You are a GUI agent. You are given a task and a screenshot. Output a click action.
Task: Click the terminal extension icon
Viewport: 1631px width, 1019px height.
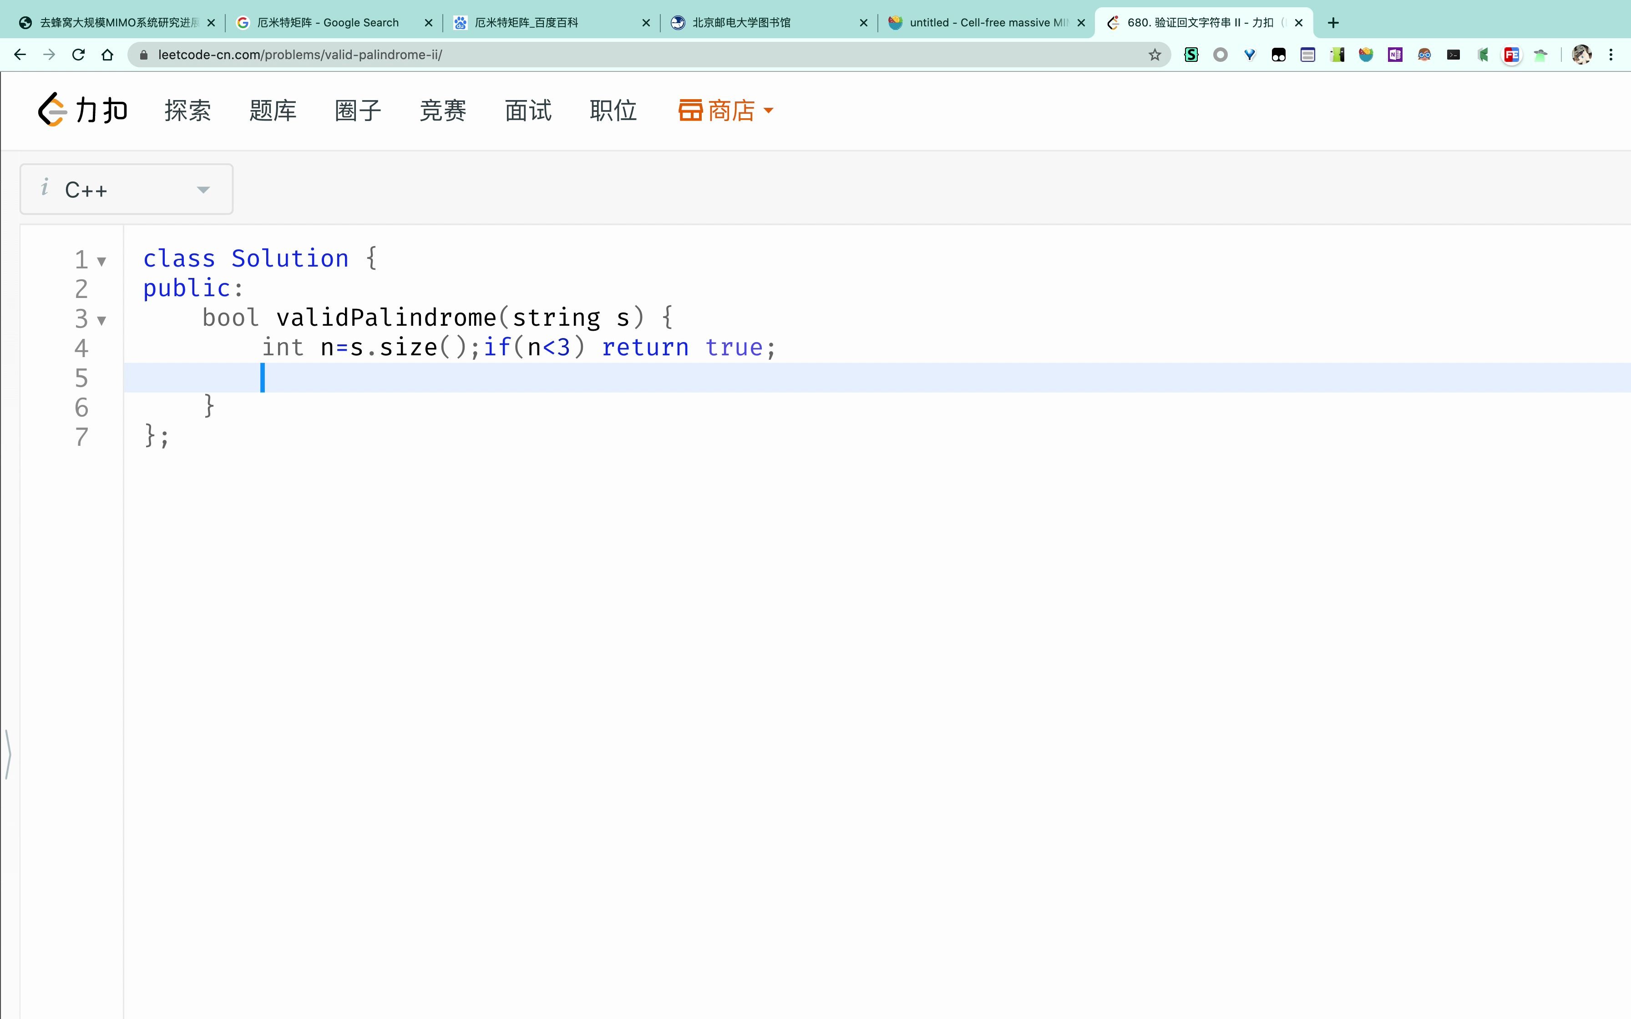(x=1453, y=55)
